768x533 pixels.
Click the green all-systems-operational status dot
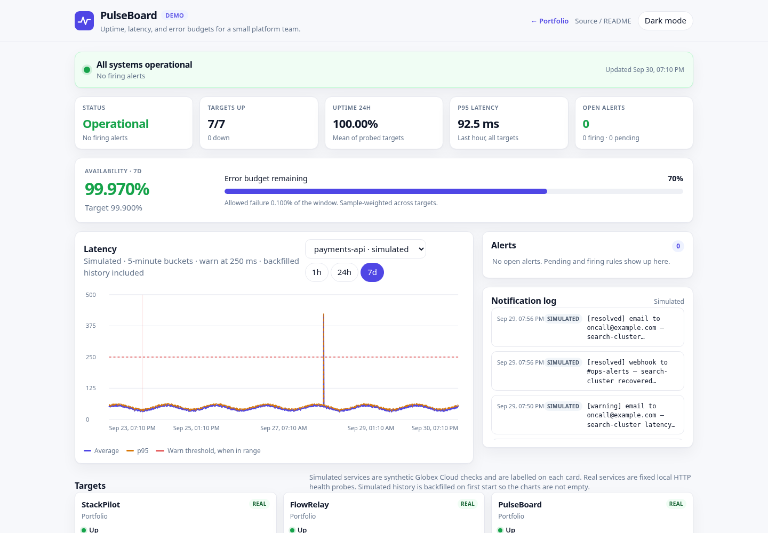click(x=87, y=70)
